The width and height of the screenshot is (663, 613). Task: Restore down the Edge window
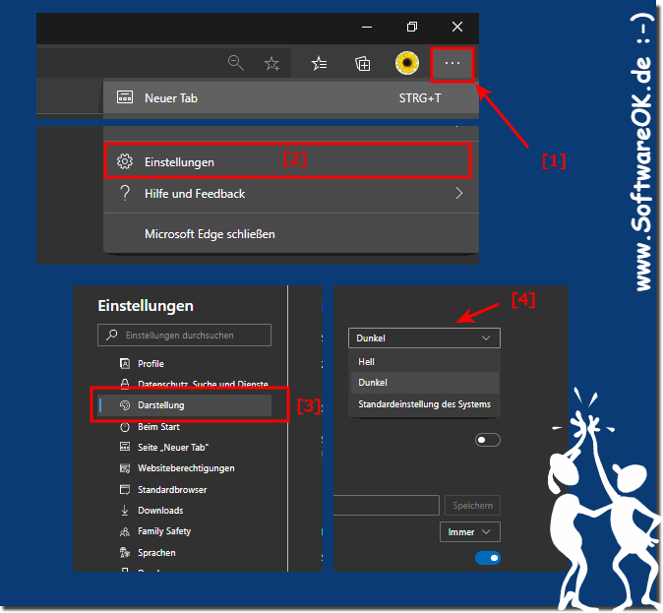[x=412, y=28]
